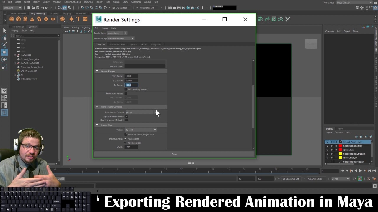
Task: Toggle Renumber frames checkbox
Action: [126, 93]
